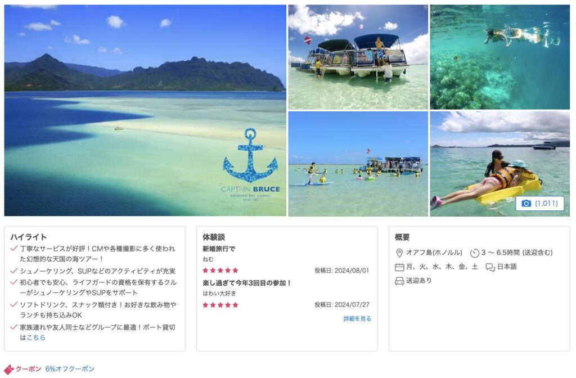Open the yellow float board photo
Viewport: 576px width, 378px height.
[x=499, y=164]
